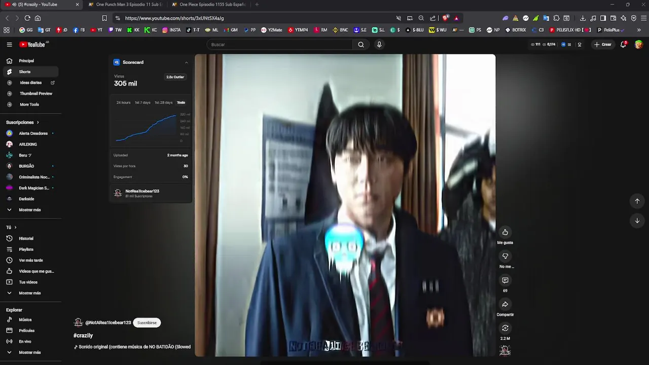Click the browser home button
The width and height of the screenshot is (649, 365).
[x=38, y=18]
